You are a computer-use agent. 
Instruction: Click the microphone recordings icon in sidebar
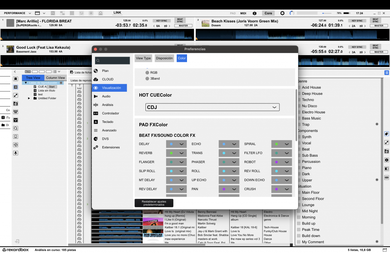pyautogui.click(x=16, y=153)
